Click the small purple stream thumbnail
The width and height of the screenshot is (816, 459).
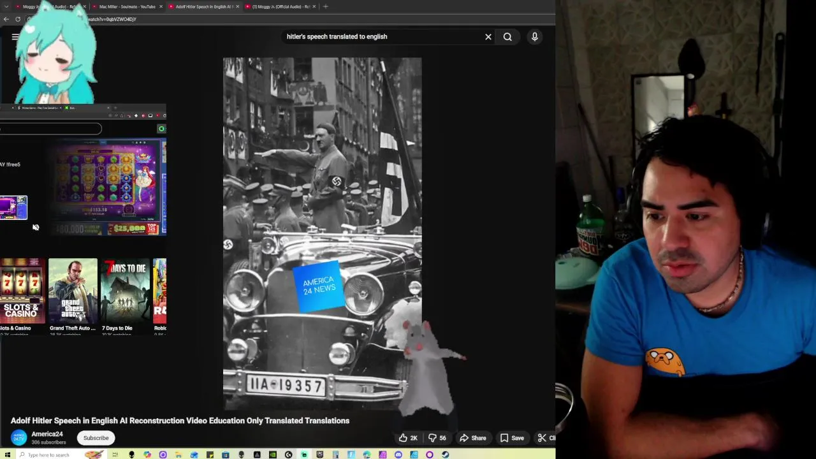click(13, 207)
